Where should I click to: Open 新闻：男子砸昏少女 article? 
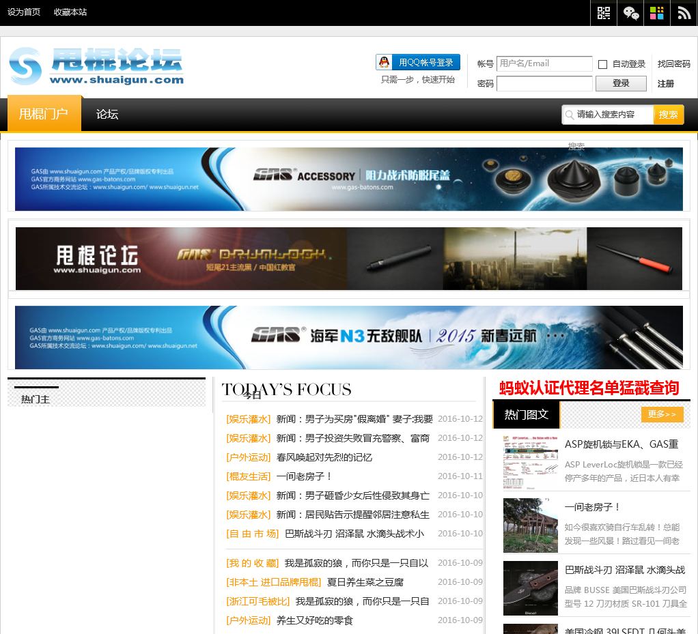click(352, 495)
